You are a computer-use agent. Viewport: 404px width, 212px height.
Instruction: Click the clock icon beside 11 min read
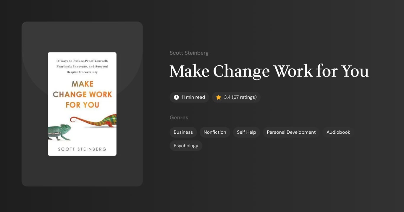point(176,97)
